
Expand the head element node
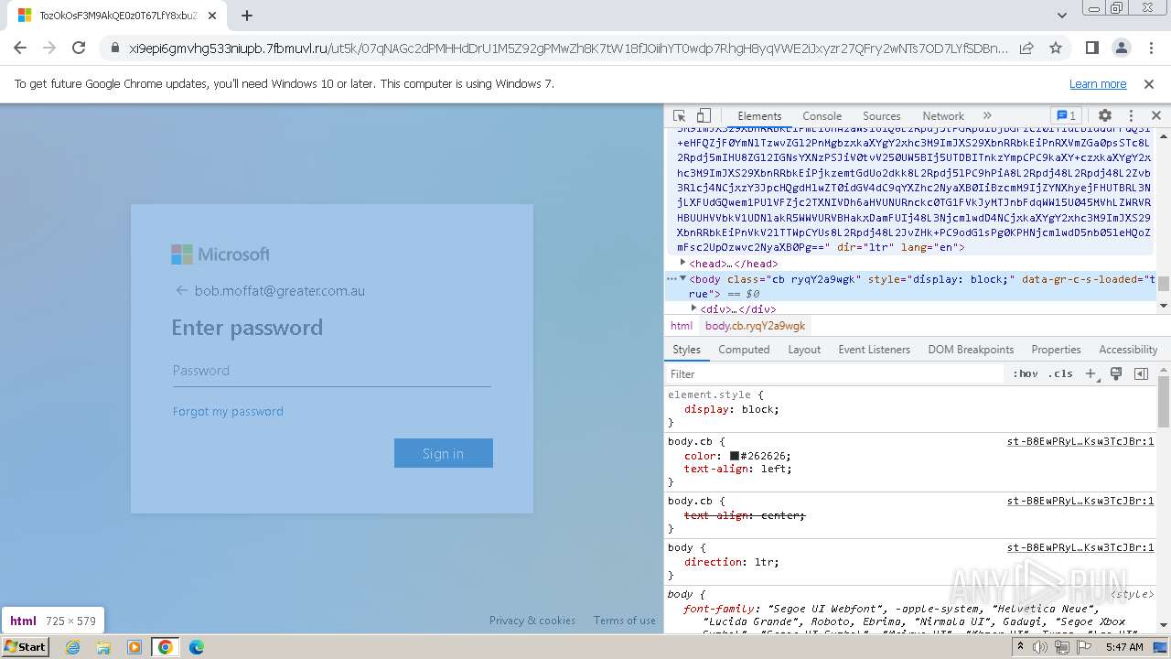click(x=682, y=263)
